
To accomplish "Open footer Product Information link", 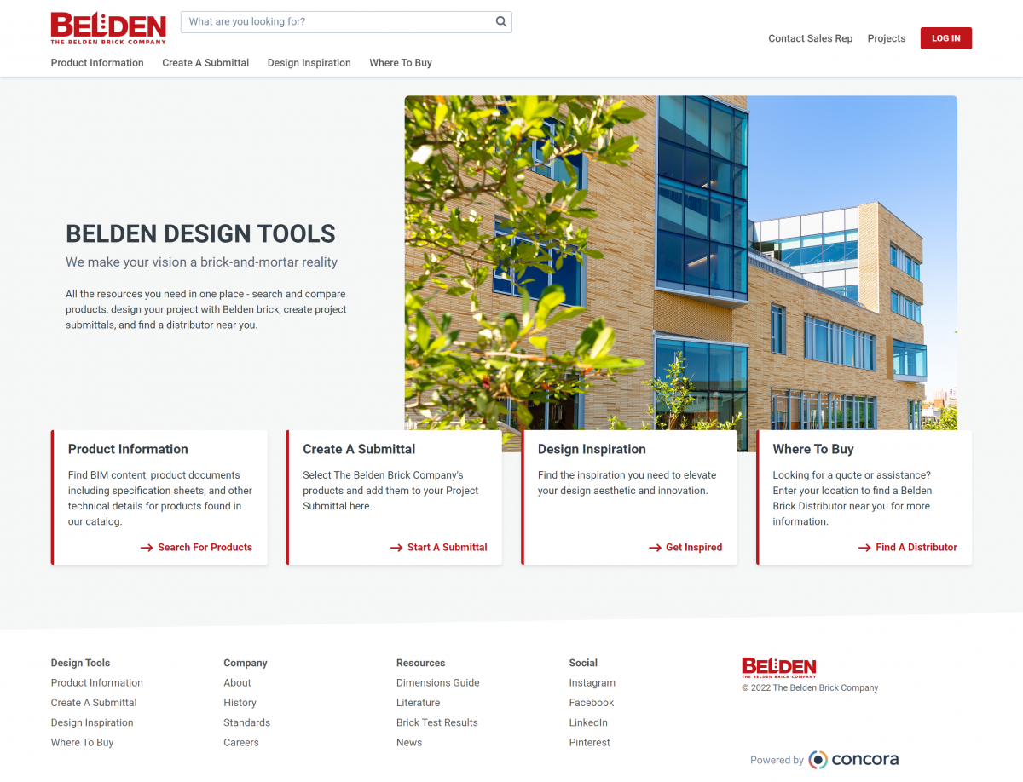I will [97, 683].
